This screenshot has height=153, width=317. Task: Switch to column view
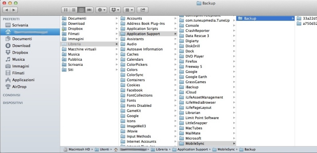82,10
